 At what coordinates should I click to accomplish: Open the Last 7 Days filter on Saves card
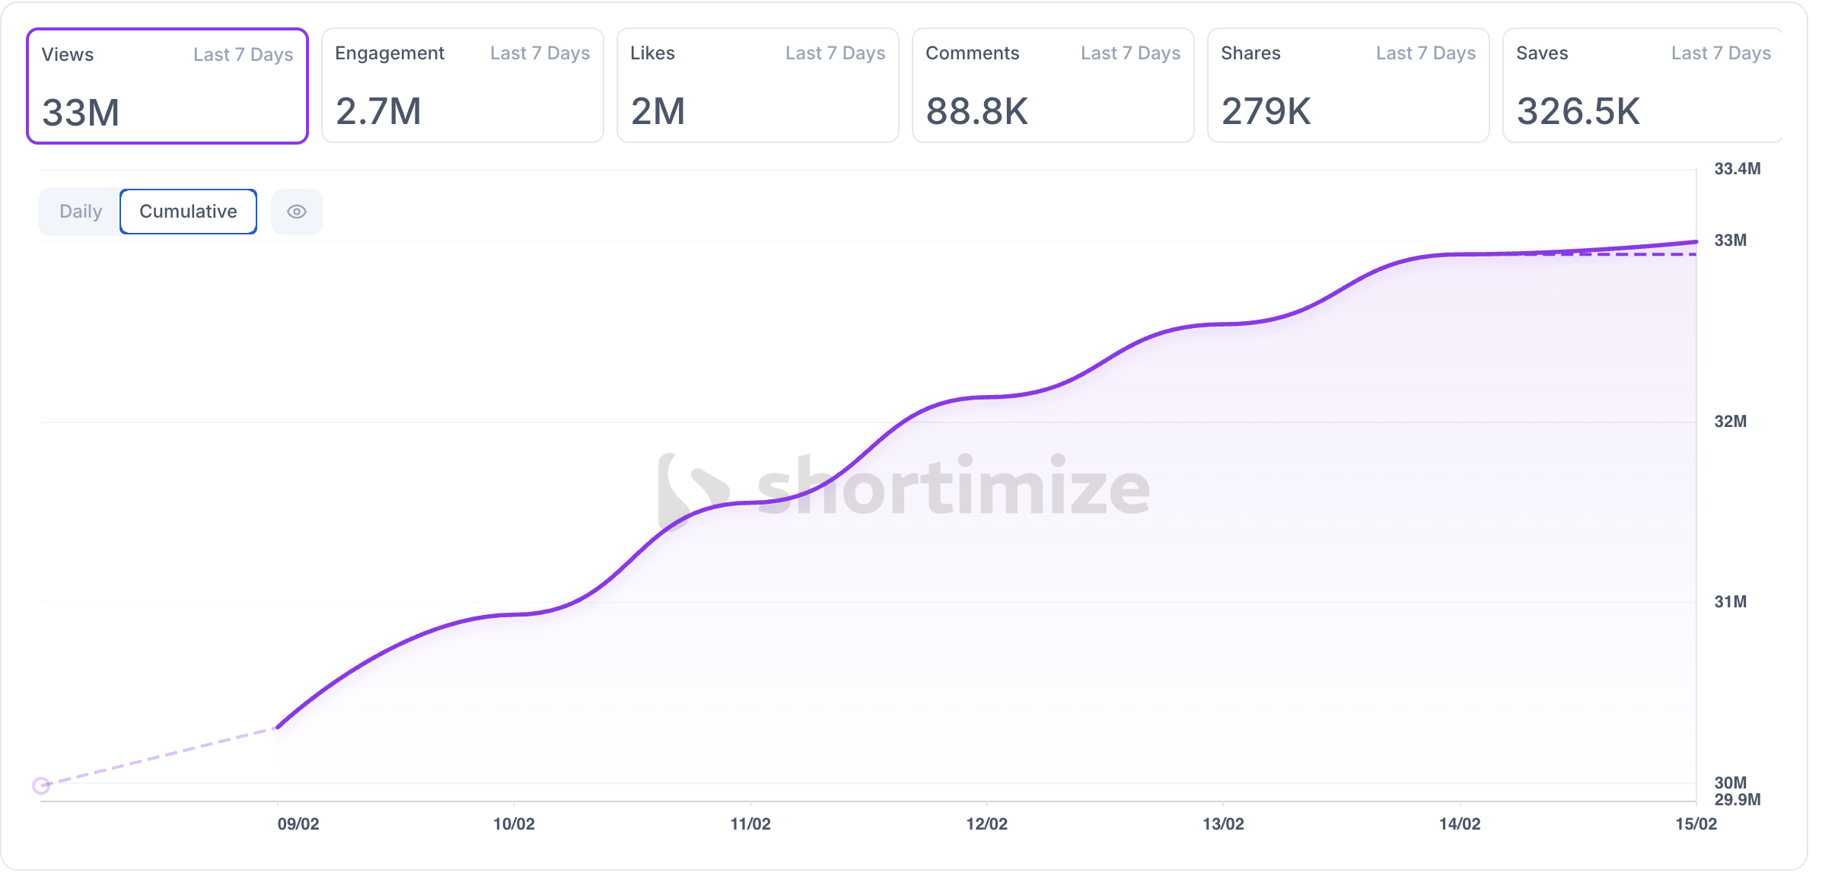coord(1720,54)
